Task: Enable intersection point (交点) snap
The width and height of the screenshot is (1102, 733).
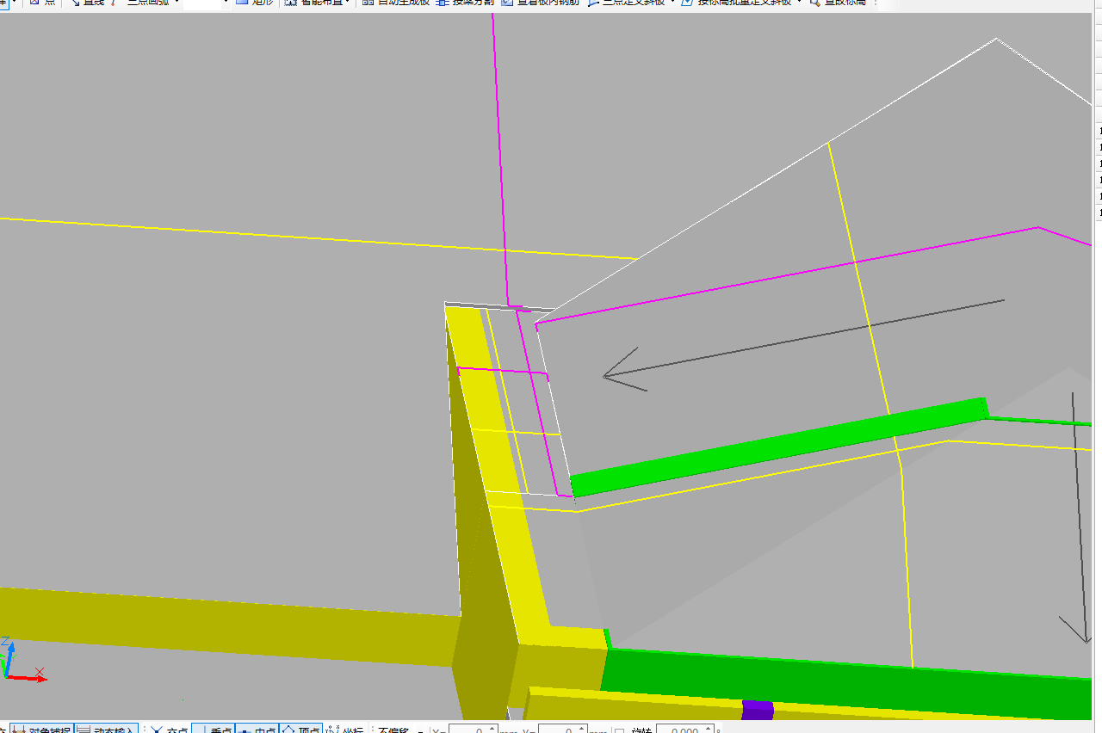Action: tap(170, 729)
